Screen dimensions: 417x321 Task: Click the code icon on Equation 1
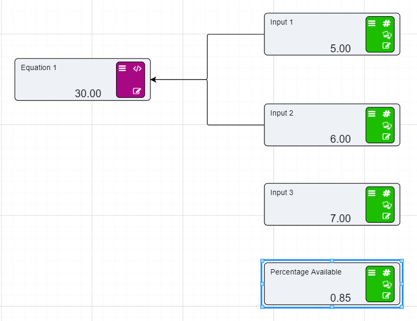click(137, 68)
